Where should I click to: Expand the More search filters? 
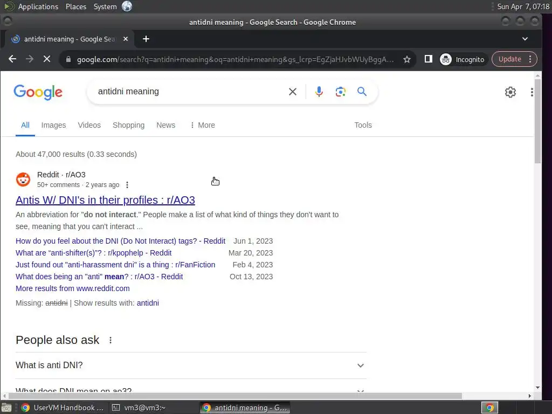coord(203,125)
